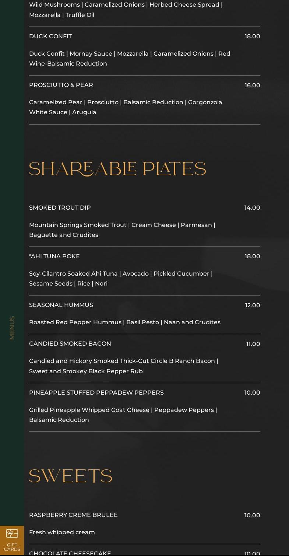Click the 18.00 price beside Duck Confit
289x556 pixels.
click(x=253, y=36)
